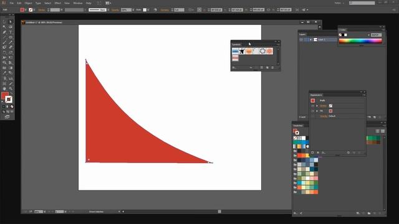Open the Type menu

coord(38,3)
